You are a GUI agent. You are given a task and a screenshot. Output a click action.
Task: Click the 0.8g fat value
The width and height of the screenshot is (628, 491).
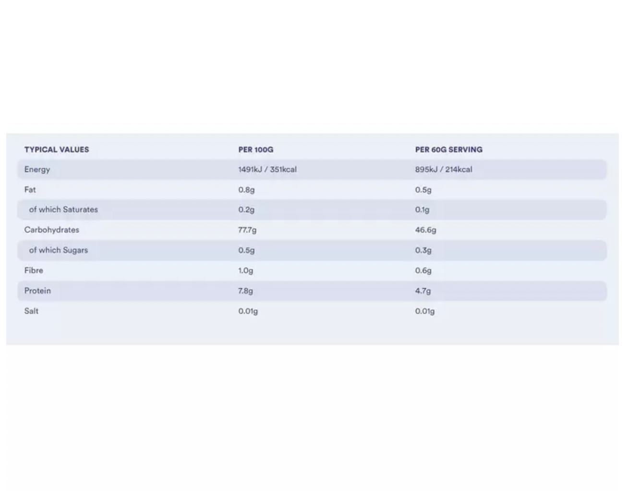(246, 190)
